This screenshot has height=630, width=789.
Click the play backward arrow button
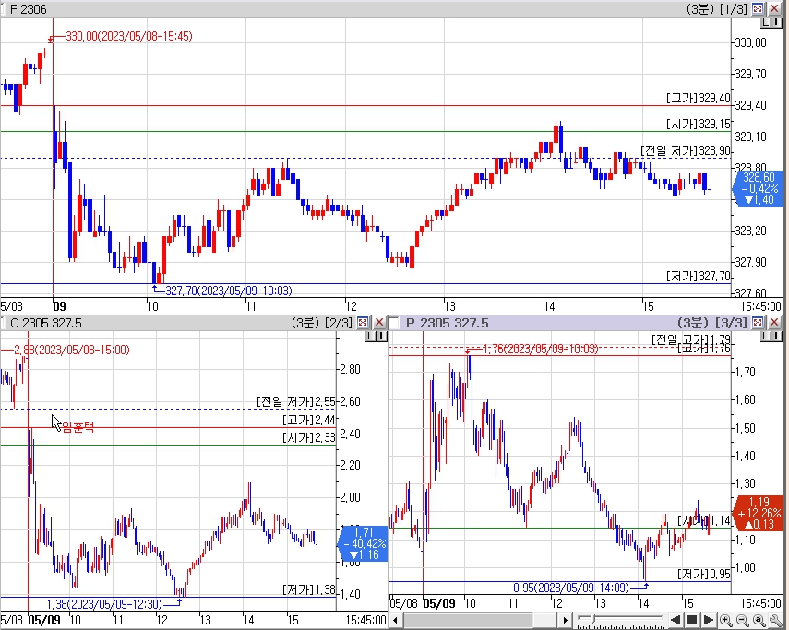pos(675,620)
